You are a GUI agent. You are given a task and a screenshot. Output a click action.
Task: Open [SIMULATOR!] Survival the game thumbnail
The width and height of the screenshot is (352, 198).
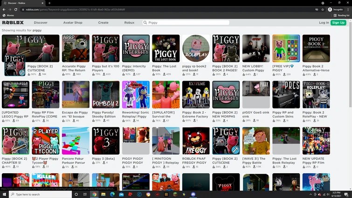point(166,95)
